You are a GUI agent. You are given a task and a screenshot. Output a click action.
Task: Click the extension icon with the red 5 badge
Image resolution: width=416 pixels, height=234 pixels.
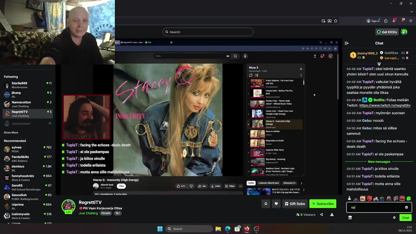pyautogui.click(x=394, y=20)
